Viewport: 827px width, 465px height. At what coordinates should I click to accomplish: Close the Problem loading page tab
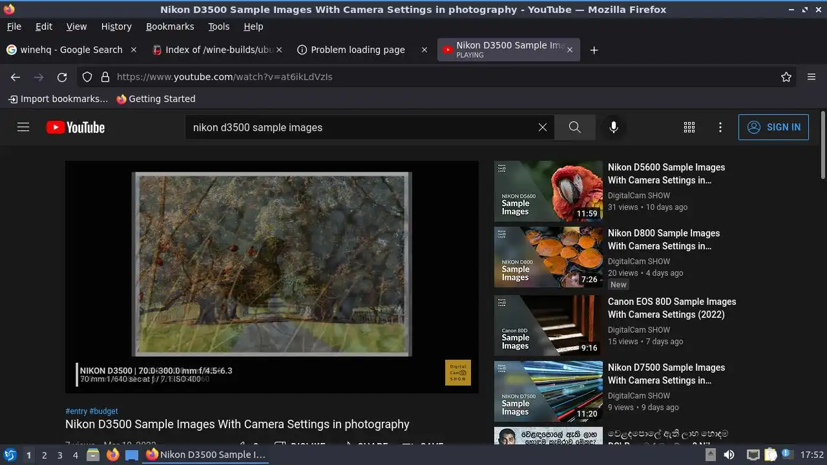tap(424, 50)
